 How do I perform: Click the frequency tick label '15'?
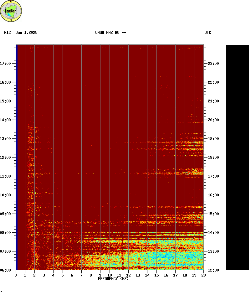click(156, 275)
